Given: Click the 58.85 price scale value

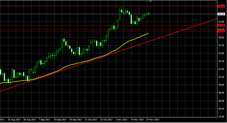Looking at the screenshot, I should point(221,37).
